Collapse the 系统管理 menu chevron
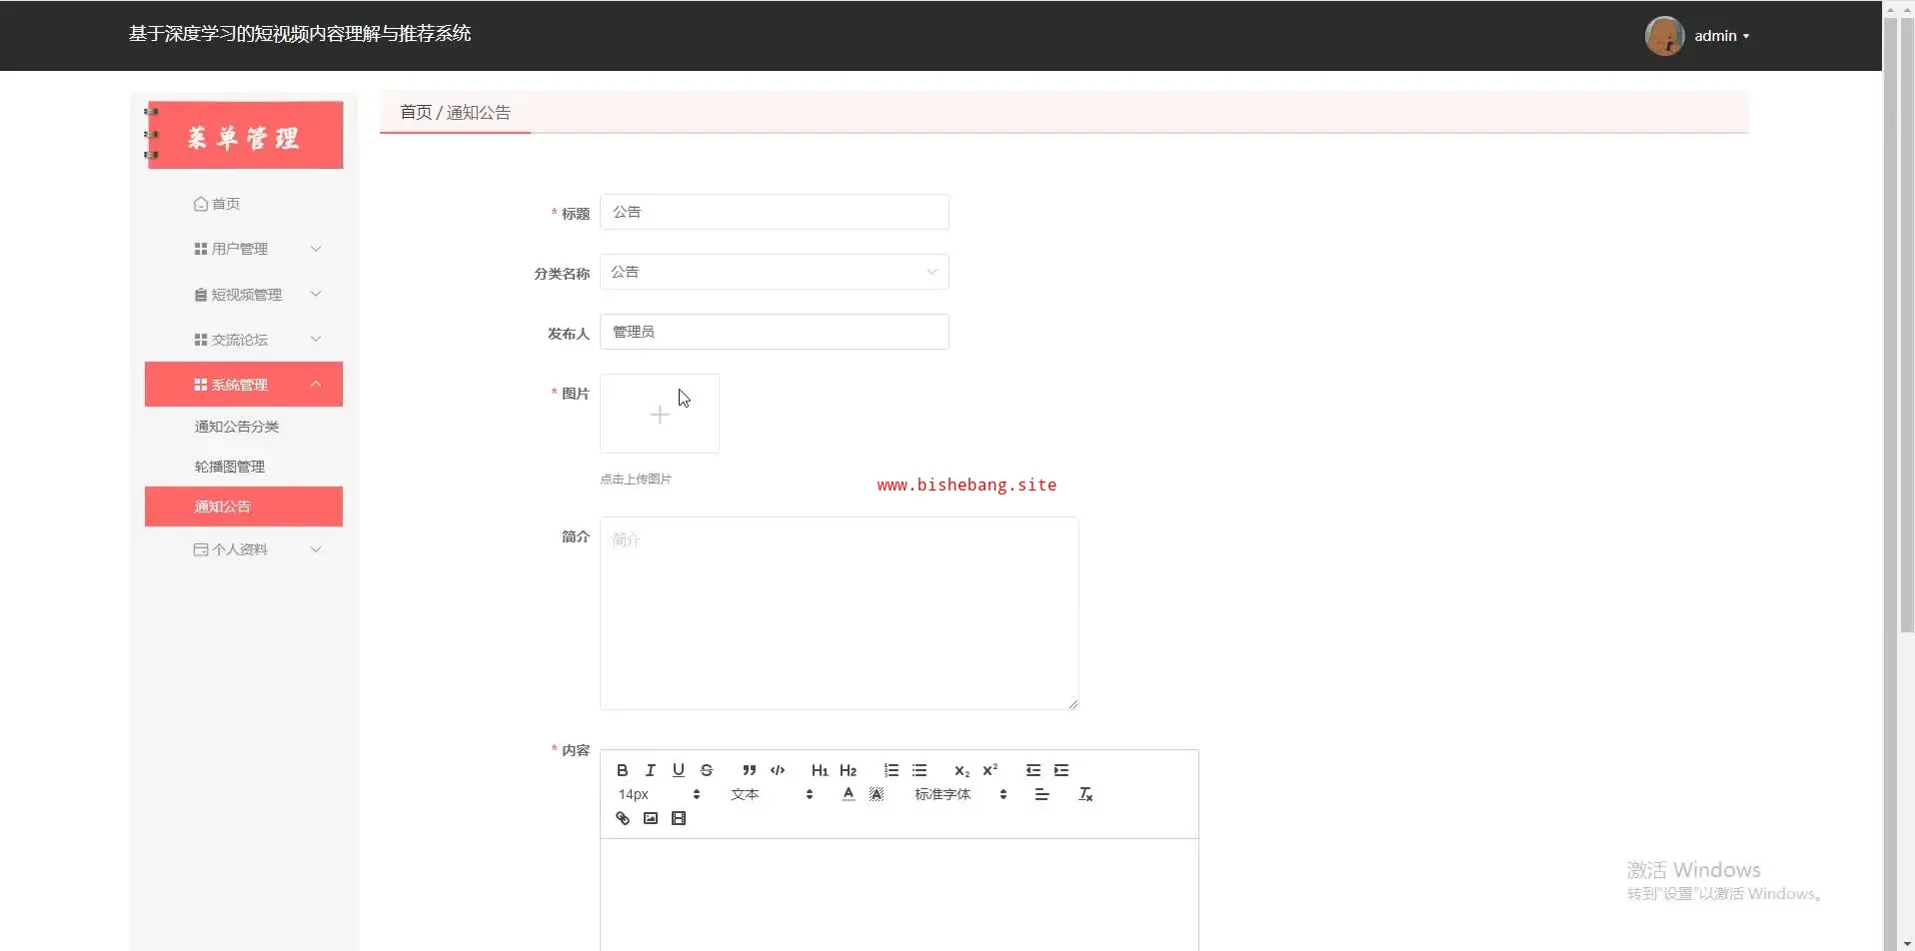1915x951 pixels. 316,385
